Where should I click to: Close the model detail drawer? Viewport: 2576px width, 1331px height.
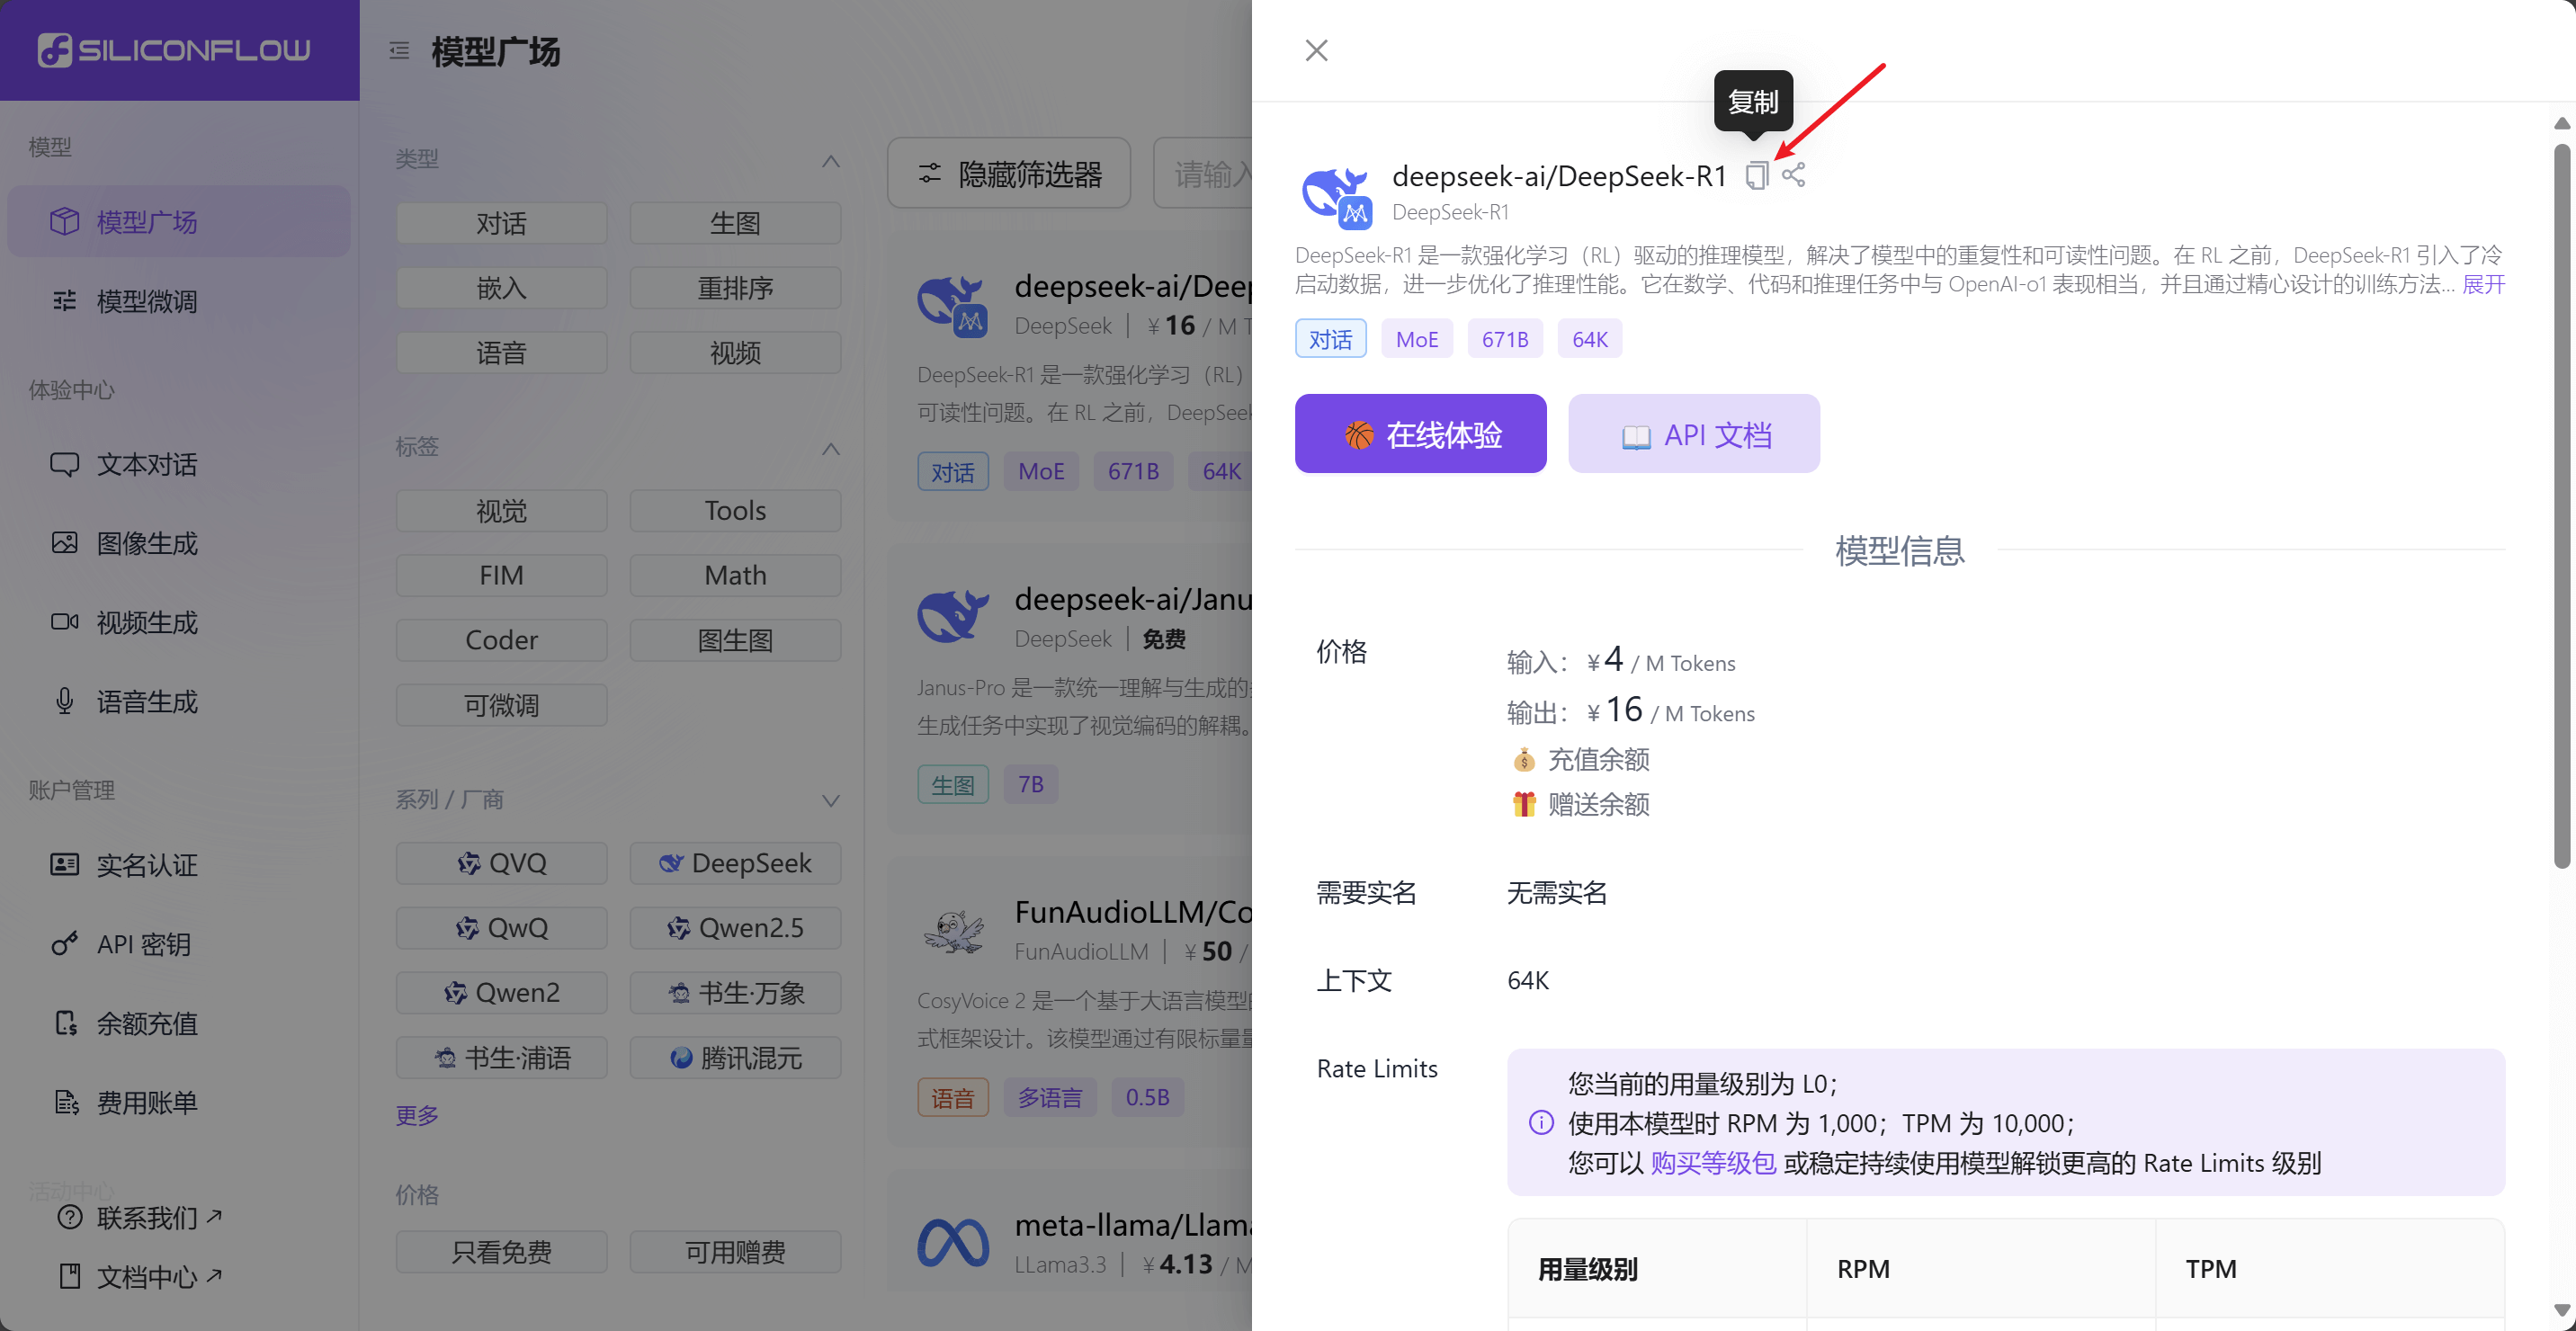coord(1316,50)
